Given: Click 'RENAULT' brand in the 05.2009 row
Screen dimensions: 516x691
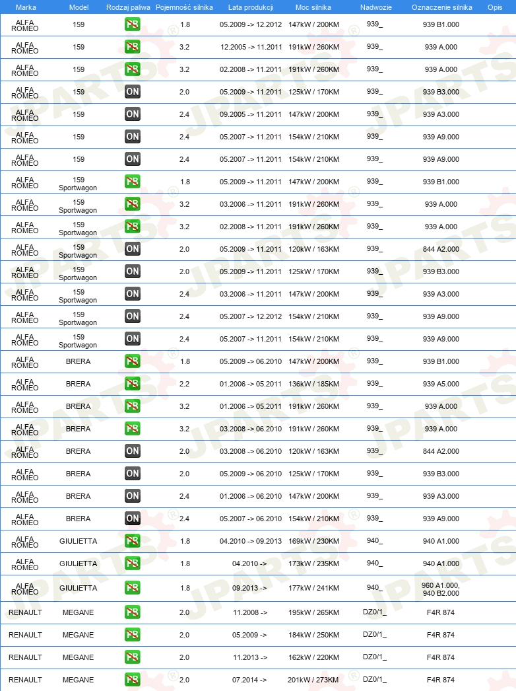Looking at the screenshot, I should point(25,635).
